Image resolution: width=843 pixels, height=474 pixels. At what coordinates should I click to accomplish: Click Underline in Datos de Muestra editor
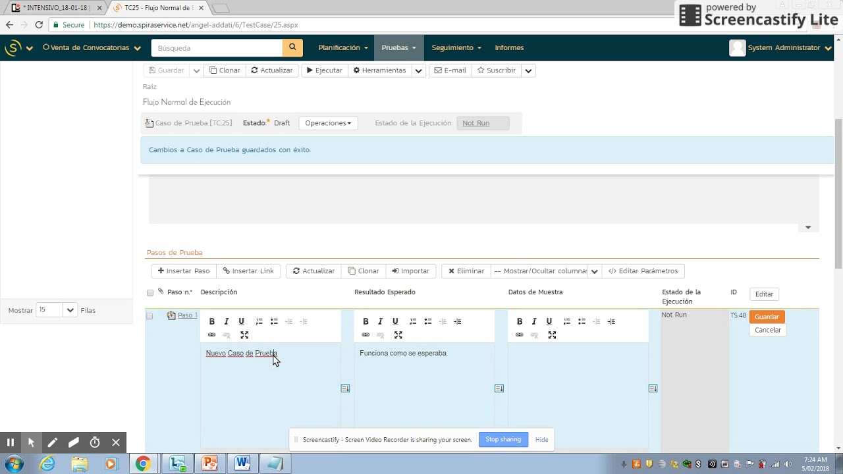pyautogui.click(x=549, y=321)
